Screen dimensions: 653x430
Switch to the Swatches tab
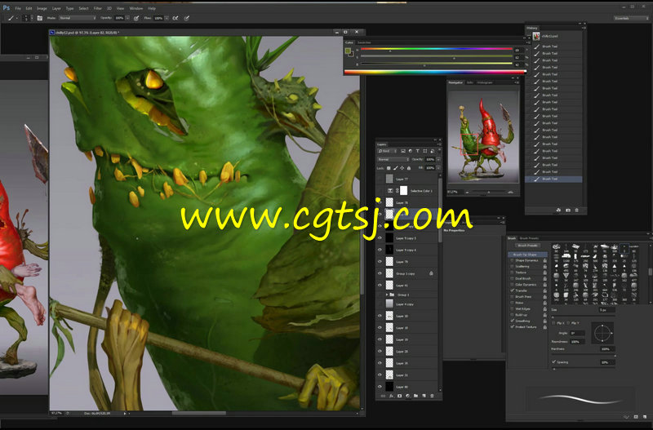(364, 42)
